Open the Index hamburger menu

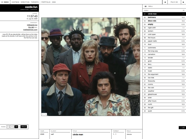click(x=5, y=2)
